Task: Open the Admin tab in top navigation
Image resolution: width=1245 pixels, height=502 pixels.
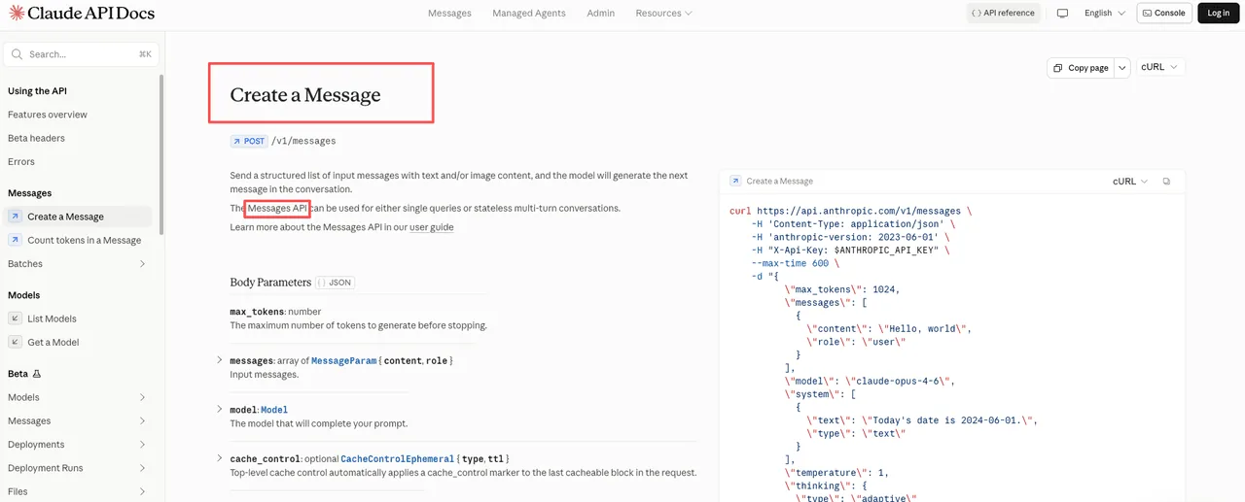Action: (x=600, y=14)
